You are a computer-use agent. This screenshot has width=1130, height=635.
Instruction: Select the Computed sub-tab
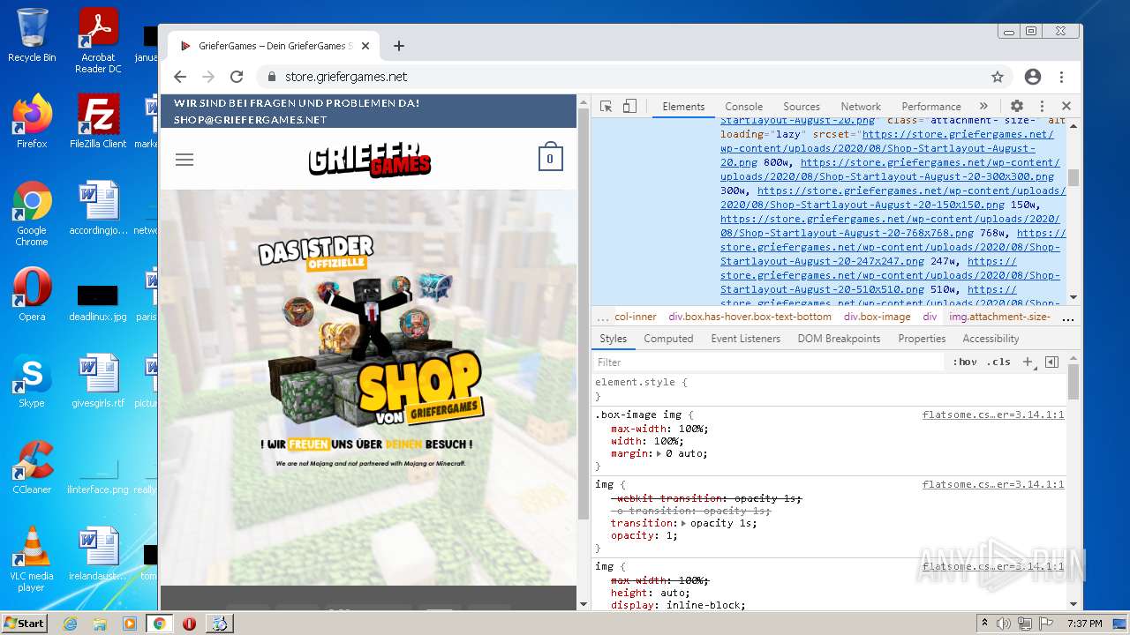[668, 339]
